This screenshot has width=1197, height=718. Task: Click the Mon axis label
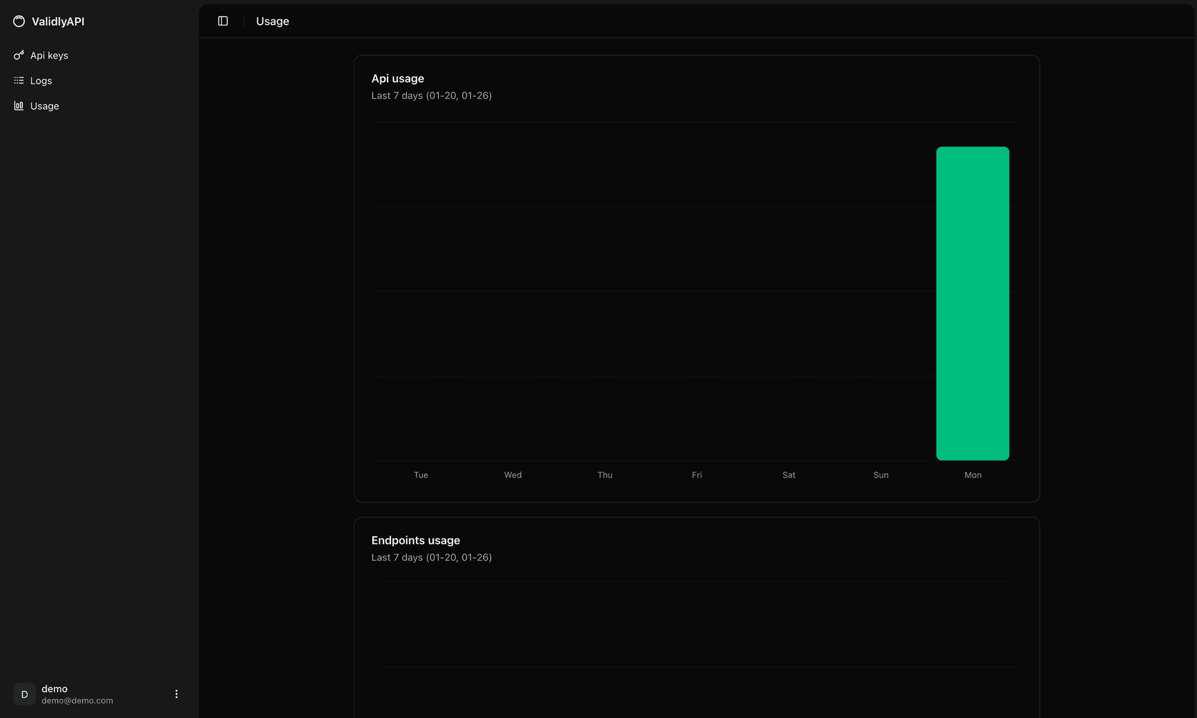pos(973,475)
